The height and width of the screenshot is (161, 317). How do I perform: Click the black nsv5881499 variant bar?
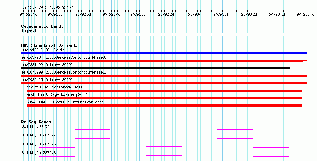pos(156,68)
